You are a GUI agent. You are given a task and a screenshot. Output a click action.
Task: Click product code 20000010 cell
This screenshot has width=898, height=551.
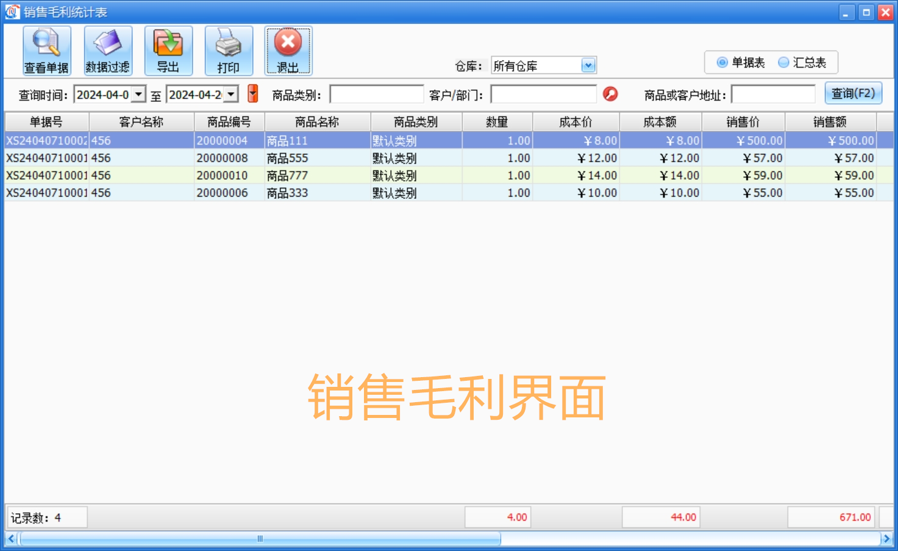(229, 175)
